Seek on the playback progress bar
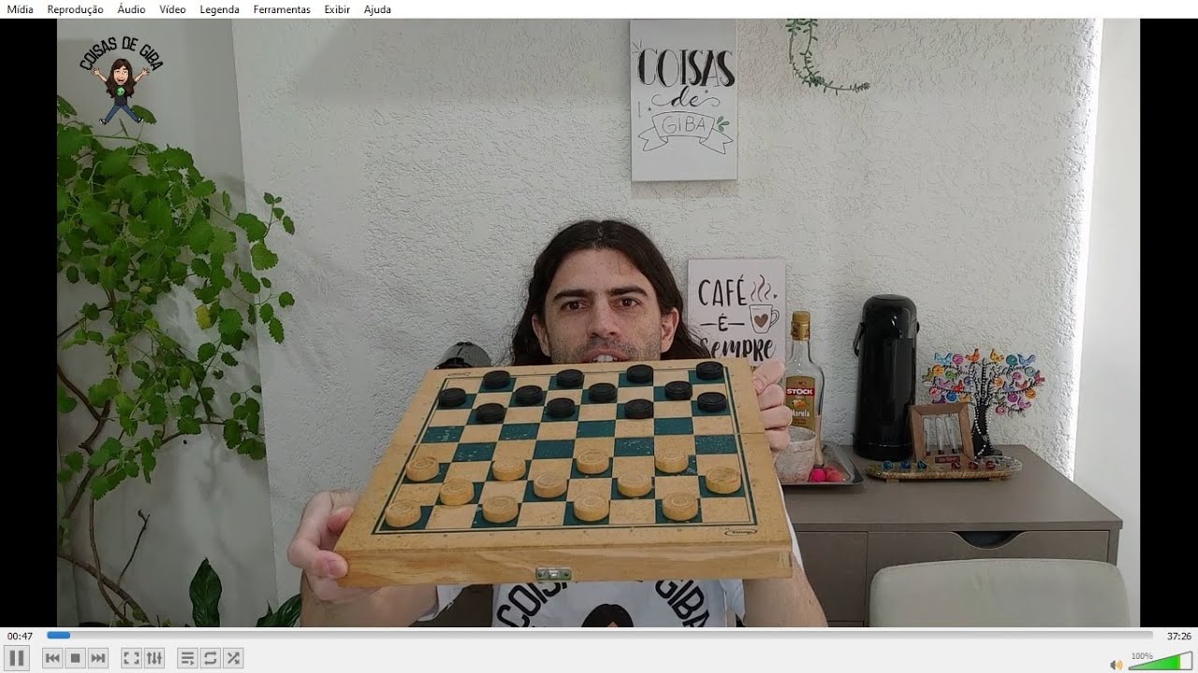The width and height of the screenshot is (1198, 673). (600, 636)
